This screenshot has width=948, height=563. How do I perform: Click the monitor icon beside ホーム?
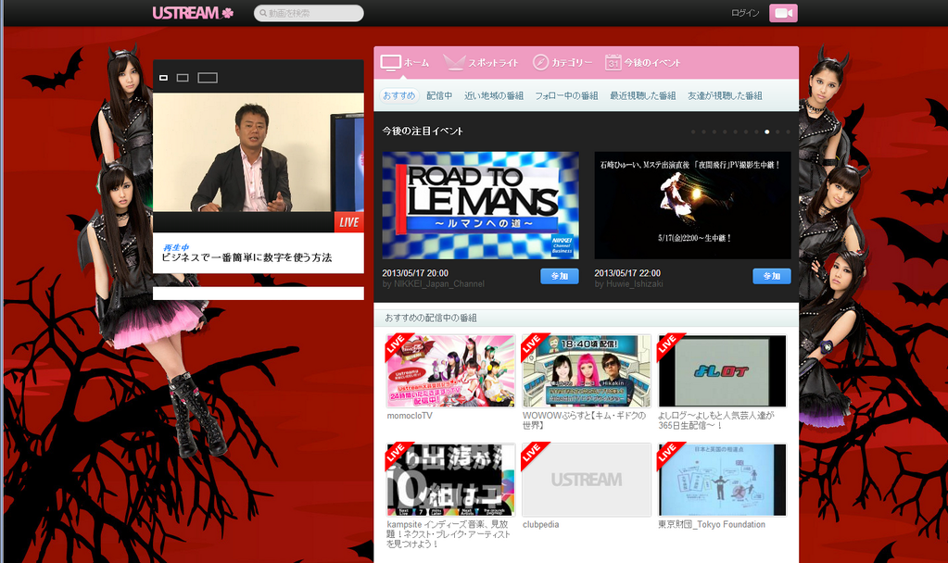pyautogui.click(x=390, y=62)
